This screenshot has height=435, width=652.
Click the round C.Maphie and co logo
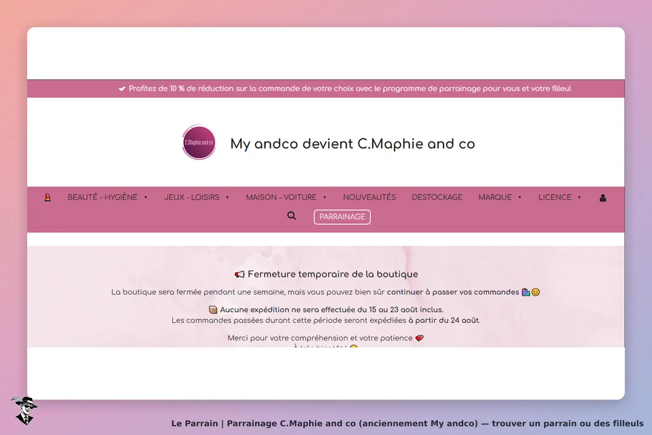199,142
